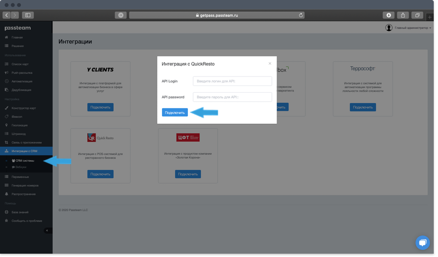Screen dimensions: 438x257
Task: Click Safari back navigation arrow
Action: tap(7, 15)
